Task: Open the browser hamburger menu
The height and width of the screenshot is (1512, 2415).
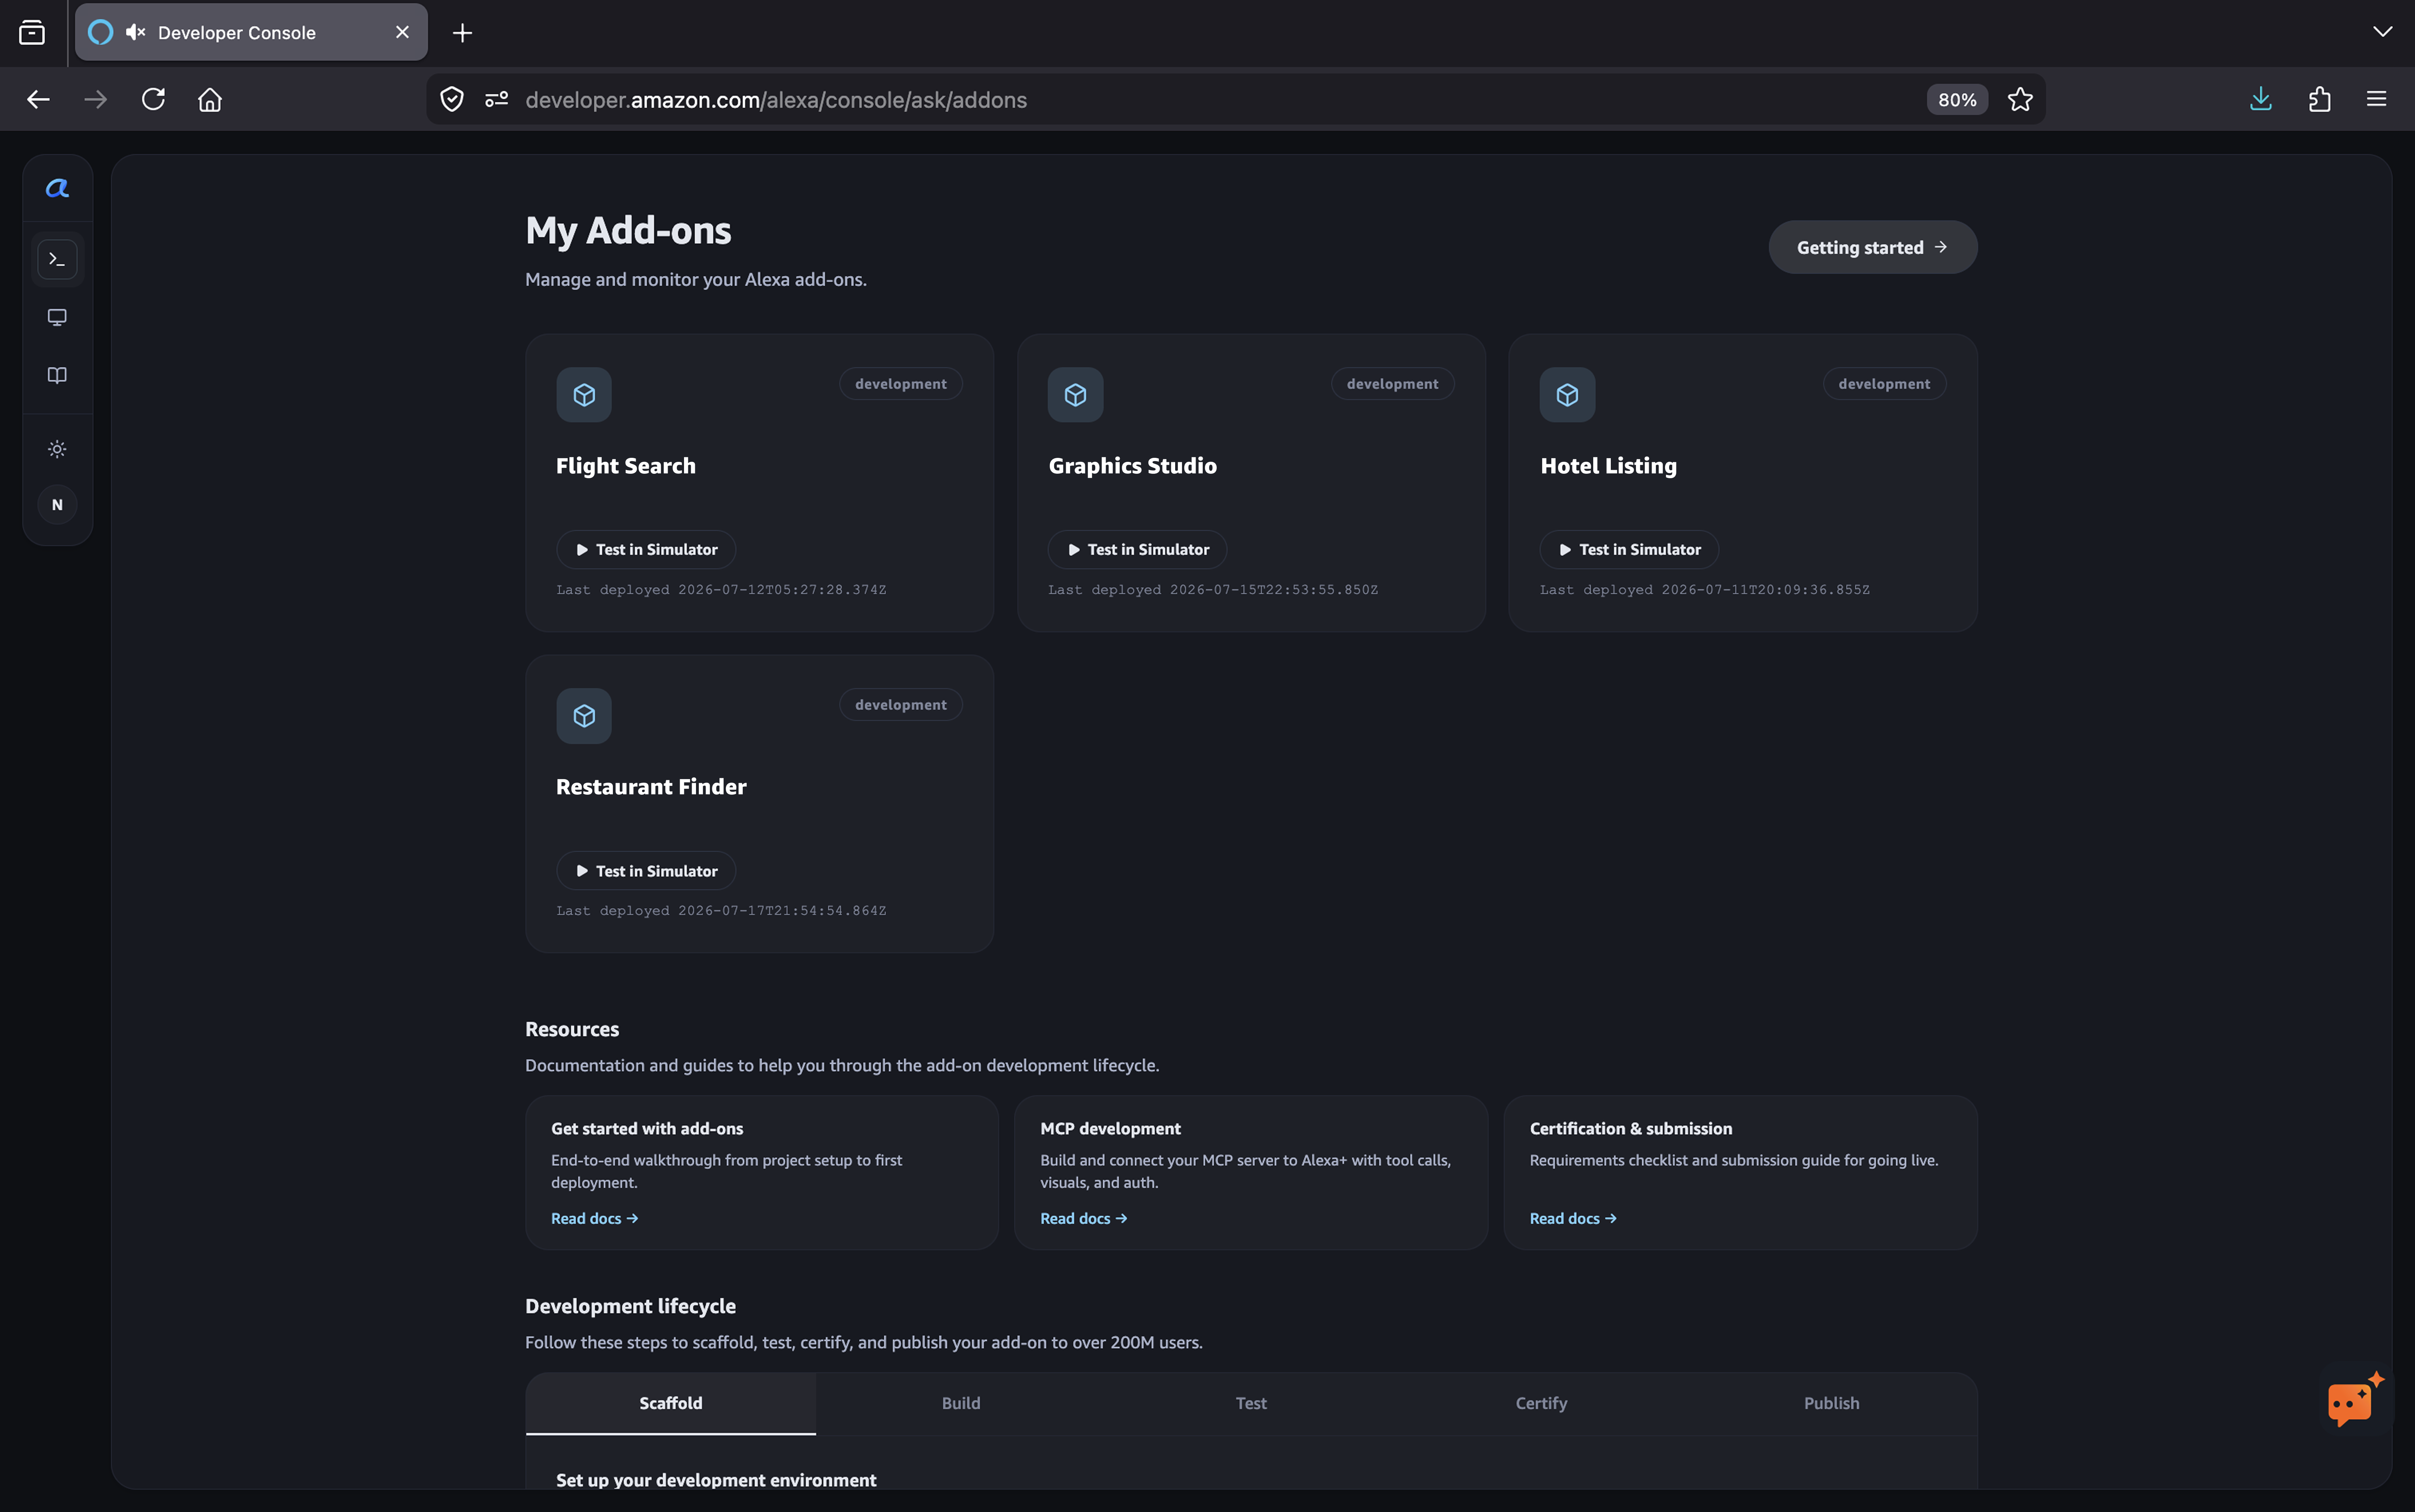Action: coord(2377,99)
